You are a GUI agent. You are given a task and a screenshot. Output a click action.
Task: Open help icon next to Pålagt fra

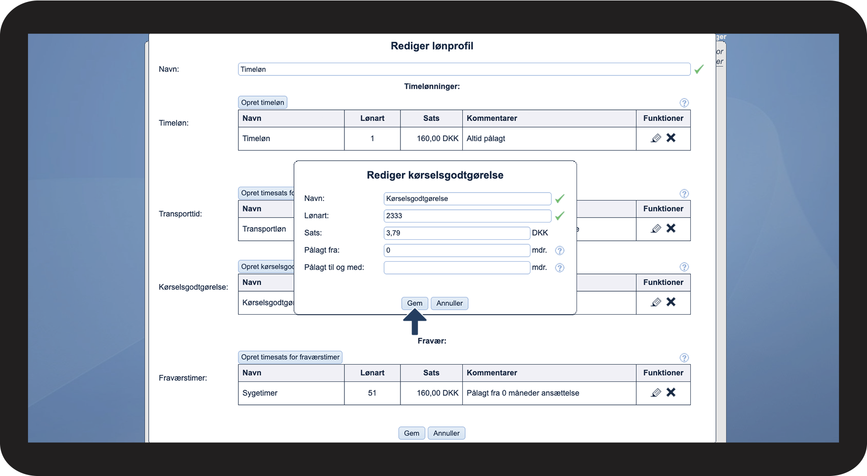click(x=559, y=251)
